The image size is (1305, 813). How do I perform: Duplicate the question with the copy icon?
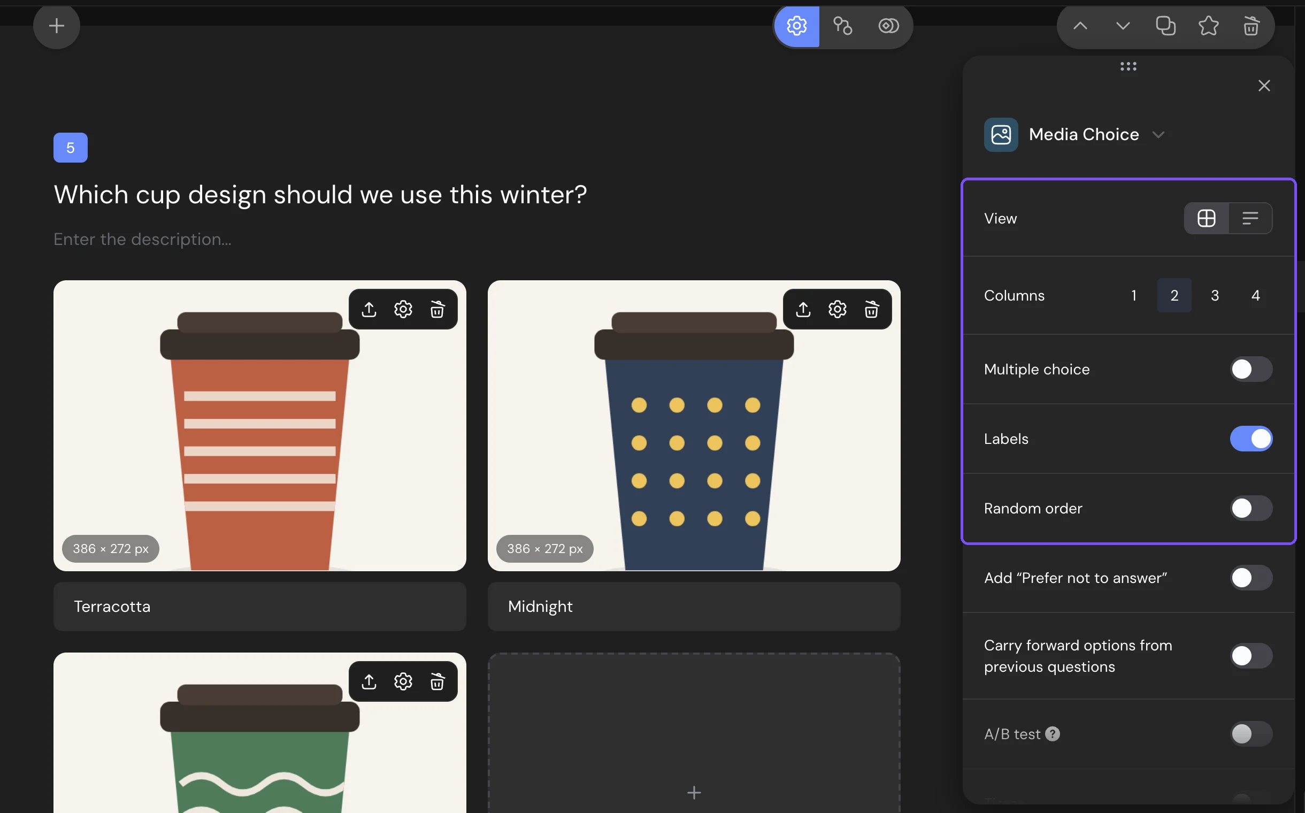point(1166,26)
